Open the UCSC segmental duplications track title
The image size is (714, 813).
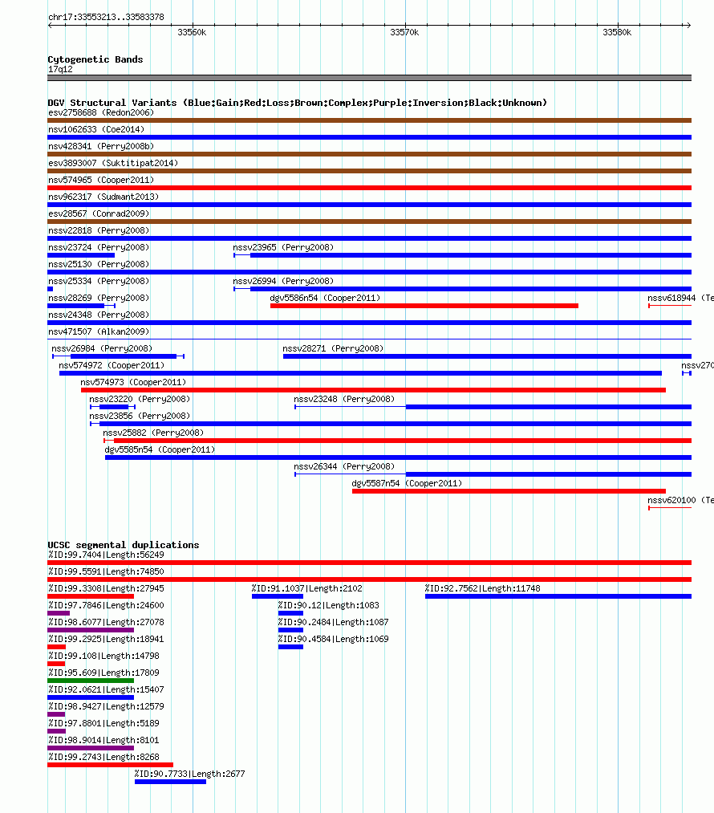(x=124, y=545)
